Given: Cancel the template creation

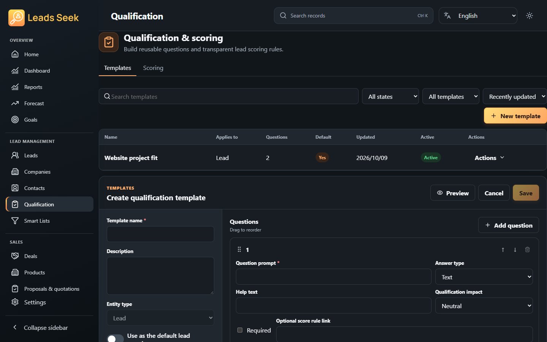Looking at the screenshot, I should coord(494,193).
